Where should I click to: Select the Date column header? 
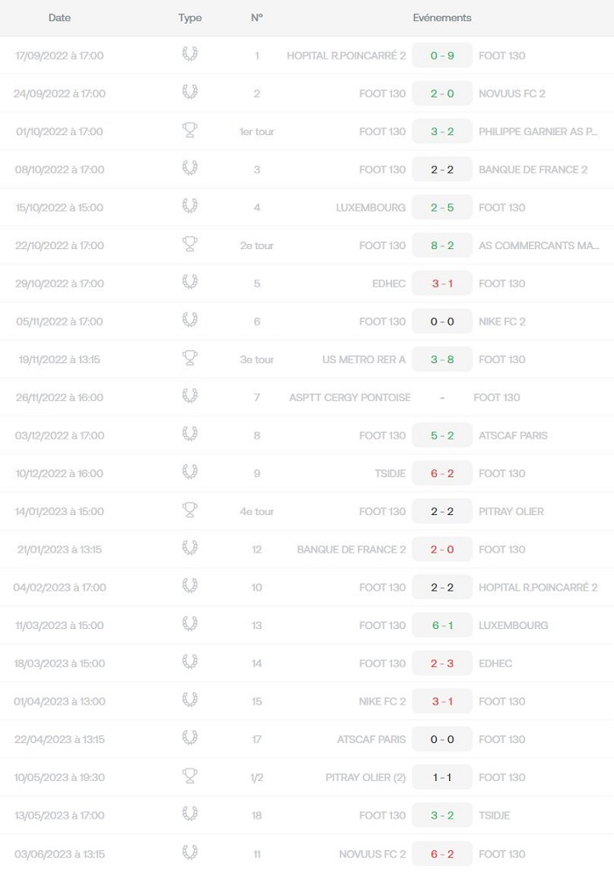pos(60,18)
